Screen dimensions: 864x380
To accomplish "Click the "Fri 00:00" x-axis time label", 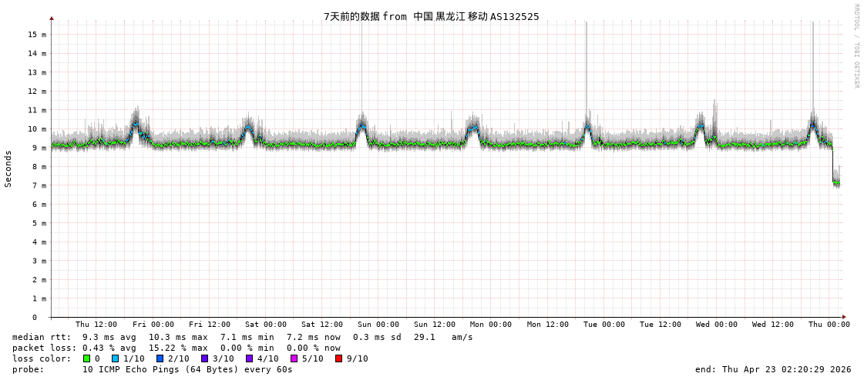I will pyautogui.click(x=153, y=325).
